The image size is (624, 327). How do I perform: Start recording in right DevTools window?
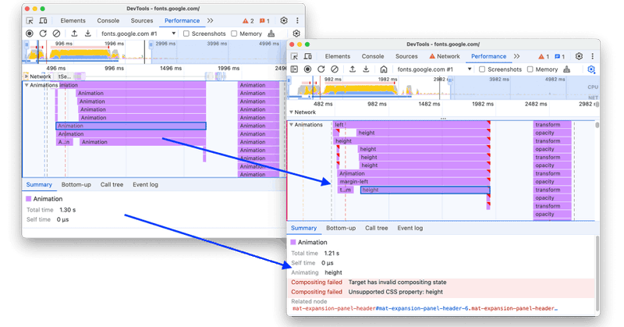307,69
